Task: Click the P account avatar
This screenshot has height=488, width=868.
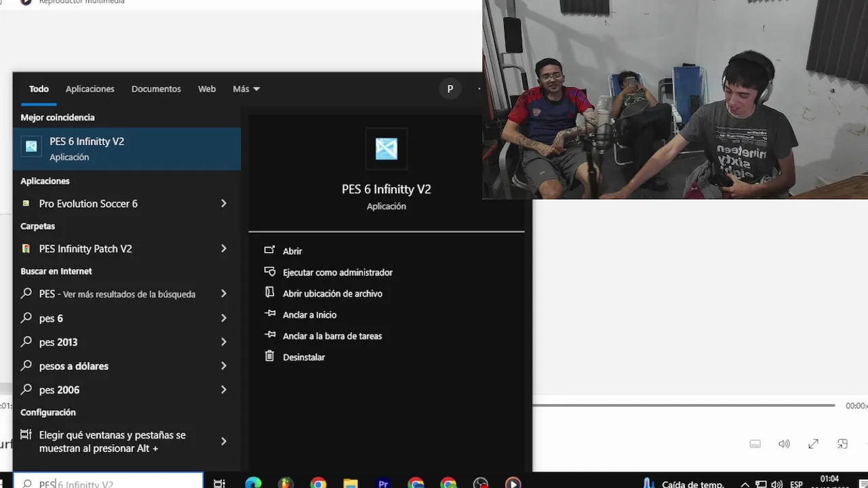Action: coord(450,89)
